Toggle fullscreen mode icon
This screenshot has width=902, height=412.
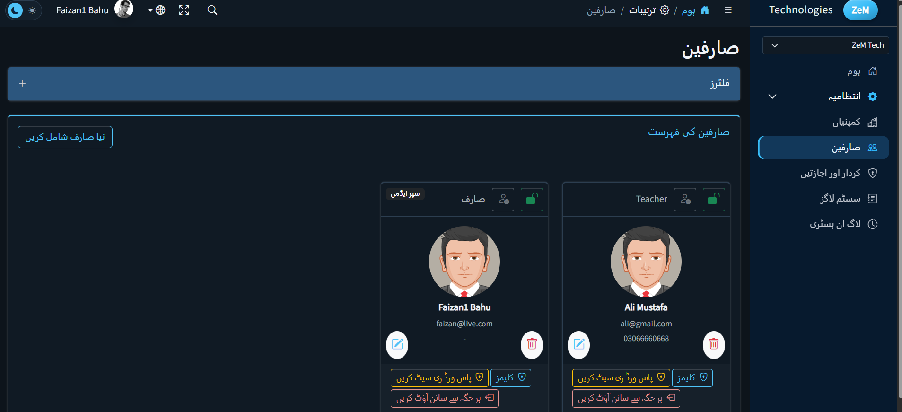(x=184, y=10)
